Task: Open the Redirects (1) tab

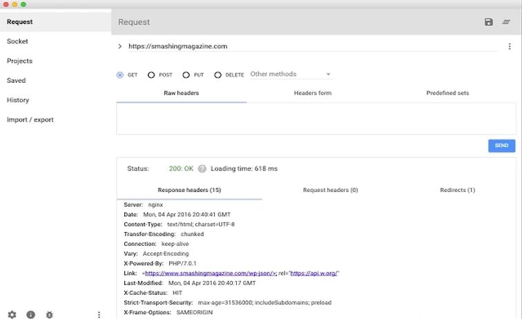Action: pos(457,190)
